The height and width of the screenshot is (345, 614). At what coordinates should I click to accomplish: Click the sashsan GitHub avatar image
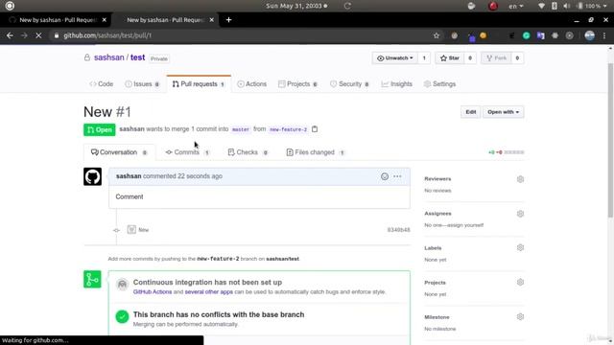pyautogui.click(x=92, y=176)
